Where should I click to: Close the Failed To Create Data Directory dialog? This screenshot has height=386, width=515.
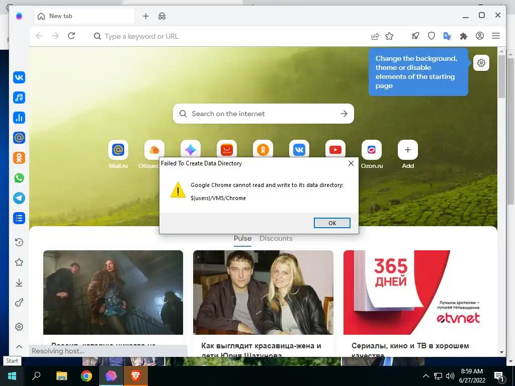pos(351,163)
